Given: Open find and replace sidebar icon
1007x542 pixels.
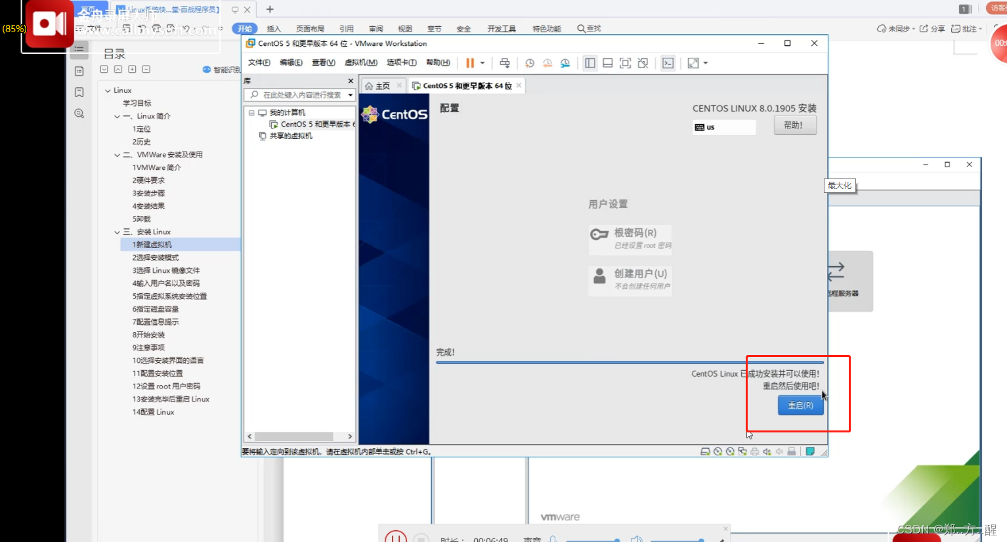Looking at the screenshot, I should 79,114.
